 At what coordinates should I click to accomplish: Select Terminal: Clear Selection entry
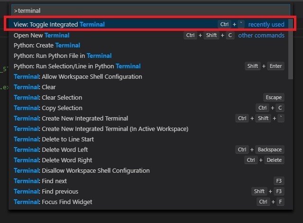tap(48, 98)
